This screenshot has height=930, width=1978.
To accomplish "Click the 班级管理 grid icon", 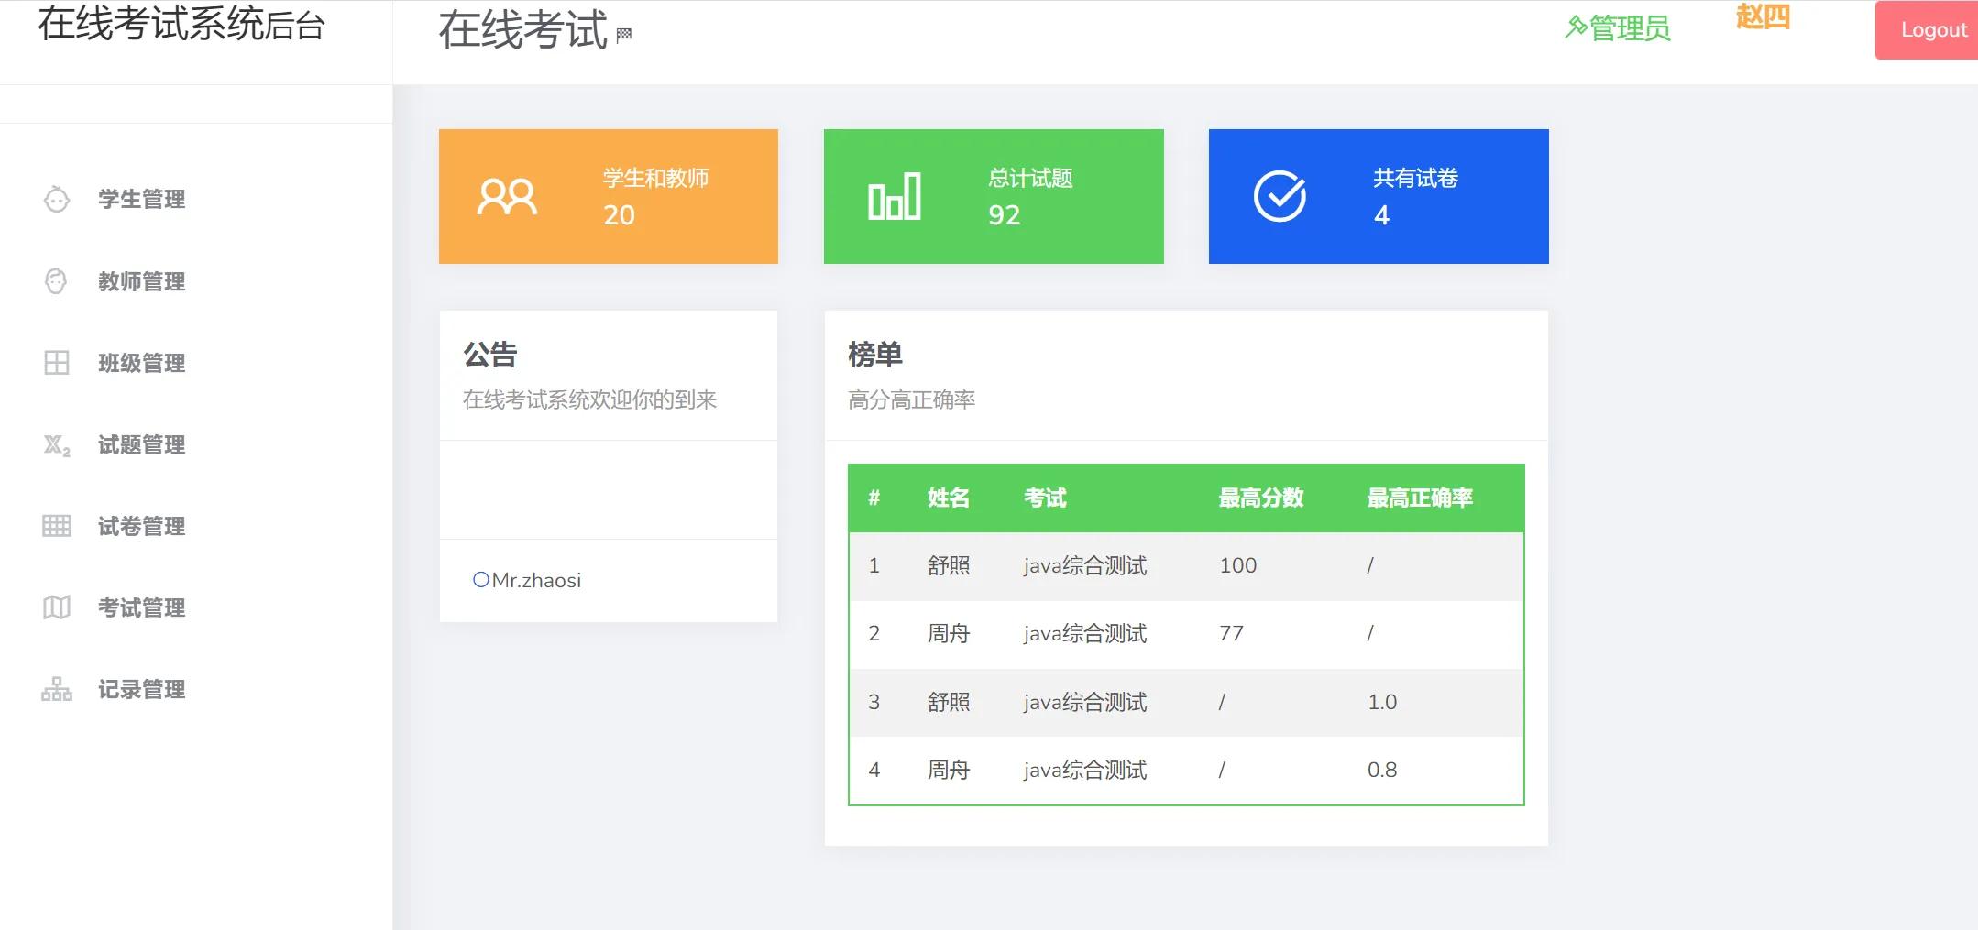I will point(57,363).
